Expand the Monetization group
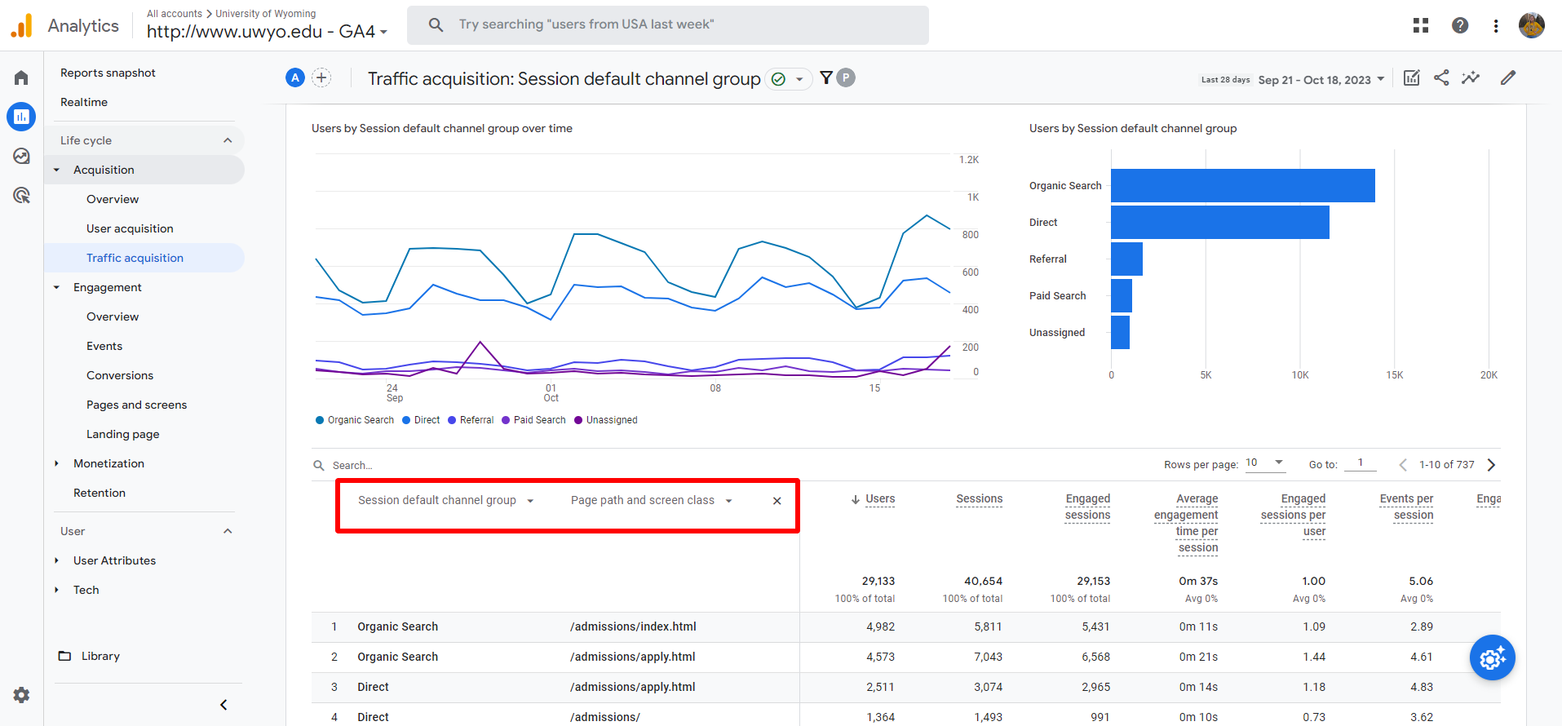The image size is (1562, 726). coord(56,463)
